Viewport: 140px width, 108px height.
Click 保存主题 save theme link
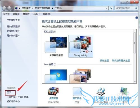[104, 60]
